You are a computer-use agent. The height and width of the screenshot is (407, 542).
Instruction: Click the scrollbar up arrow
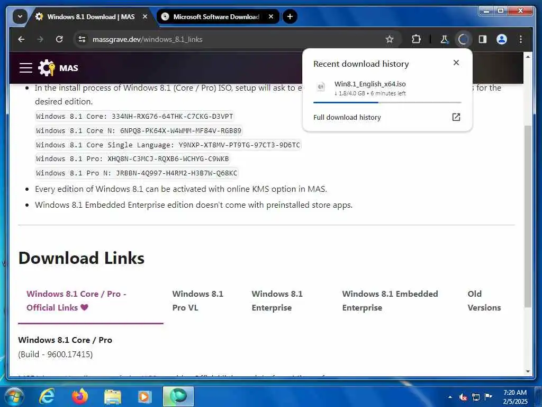528,56
